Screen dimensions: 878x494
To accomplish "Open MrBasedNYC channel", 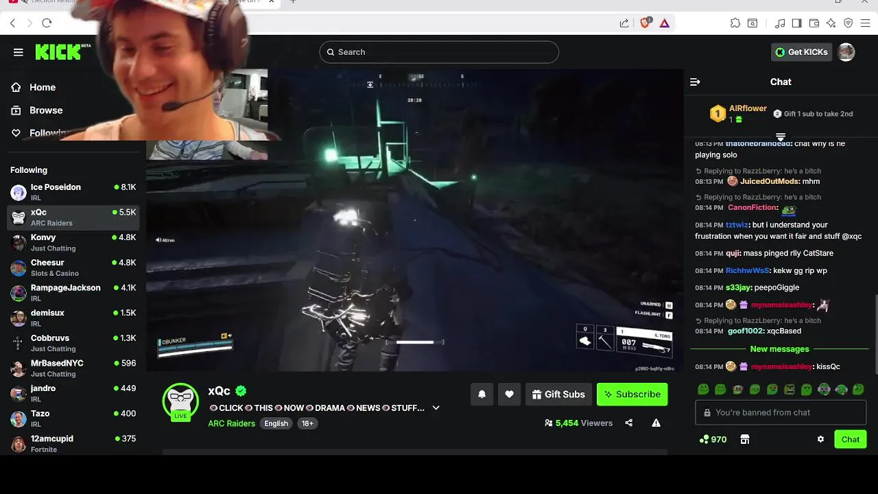I will (x=73, y=368).
